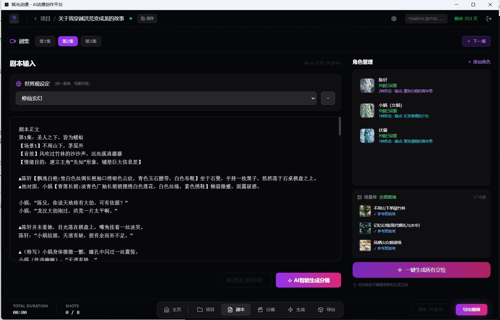Open the 伏羲 character portrait

tap(367, 136)
